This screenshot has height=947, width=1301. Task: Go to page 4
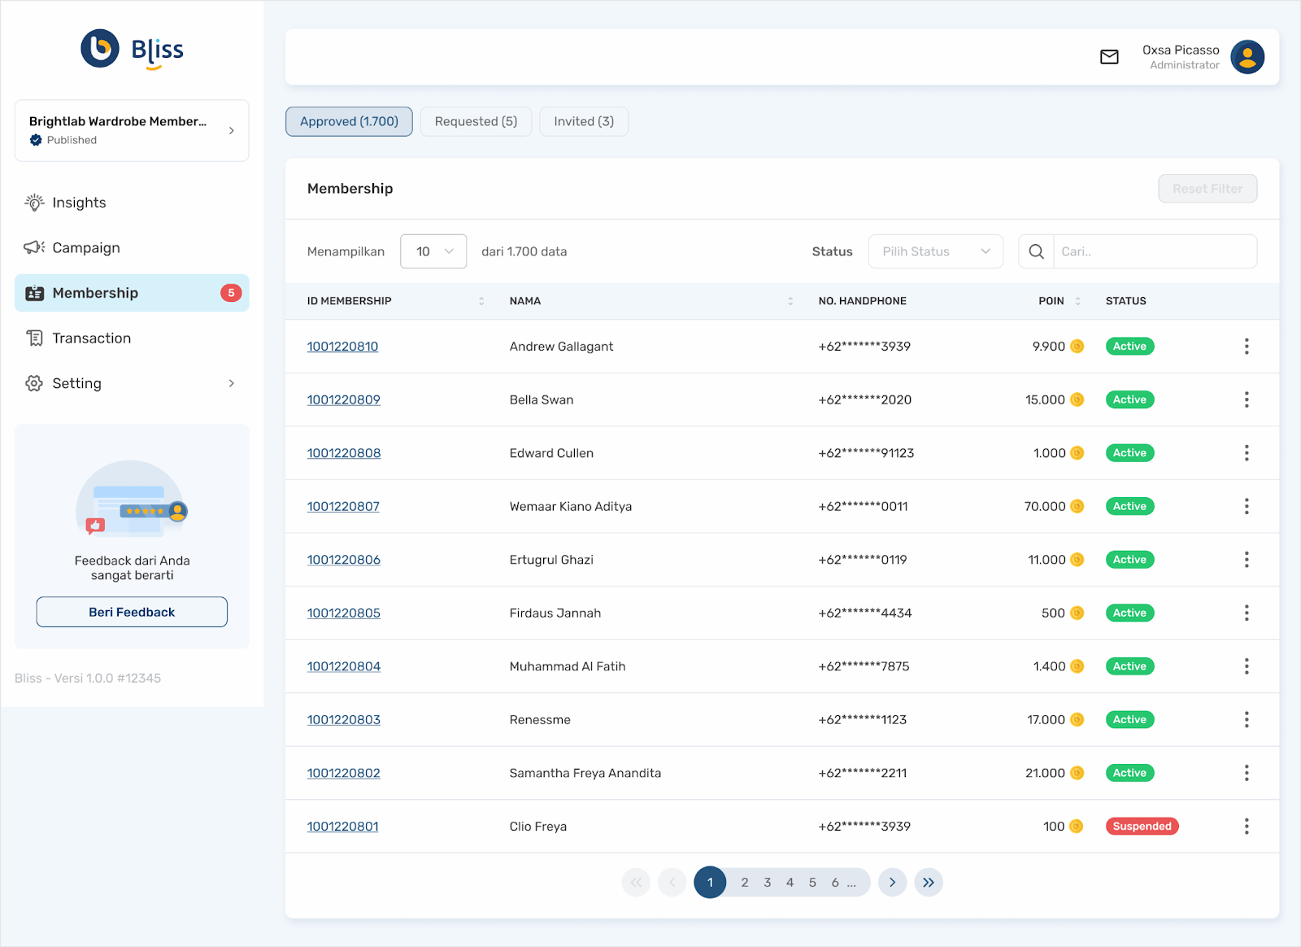pyautogui.click(x=790, y=883)
